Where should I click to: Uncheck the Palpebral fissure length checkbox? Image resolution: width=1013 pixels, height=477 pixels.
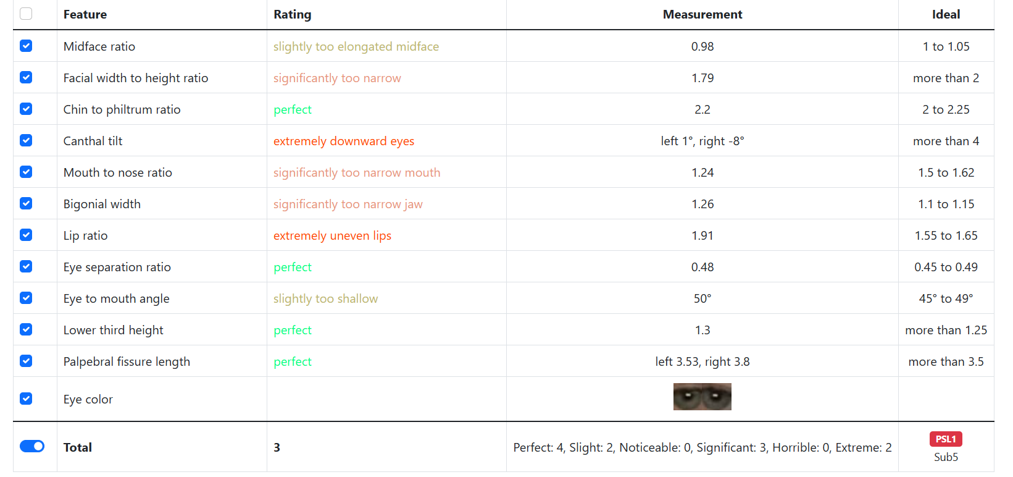(x=26, y=361)
